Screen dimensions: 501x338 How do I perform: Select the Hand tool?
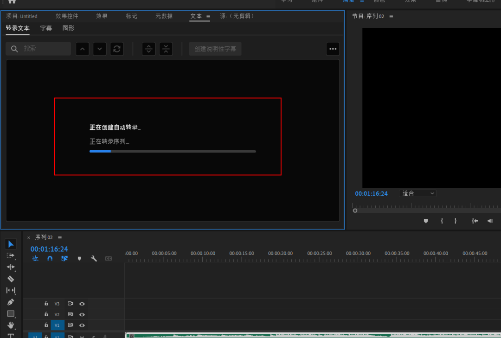11,325
